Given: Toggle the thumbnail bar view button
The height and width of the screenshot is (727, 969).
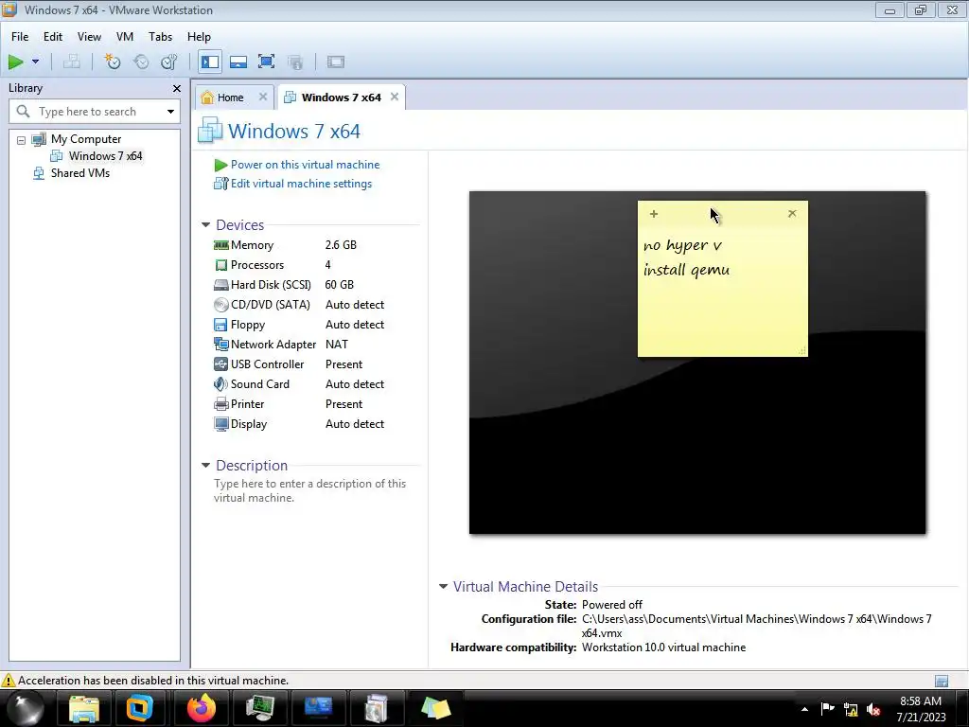Looking at the screenshot, I should 238,62.
